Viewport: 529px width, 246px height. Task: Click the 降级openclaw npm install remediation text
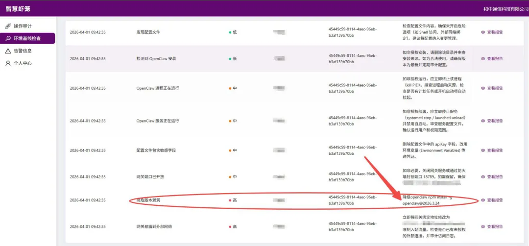click(x=428, y=200)
